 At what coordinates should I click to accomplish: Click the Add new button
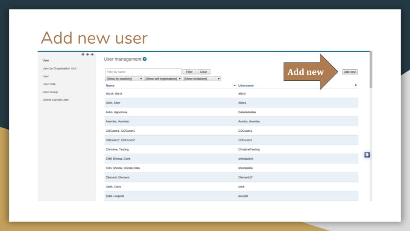coord(350,72)
